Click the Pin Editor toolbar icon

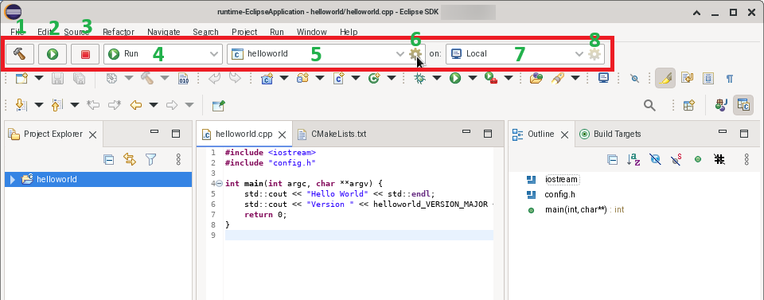coord(218,105)
